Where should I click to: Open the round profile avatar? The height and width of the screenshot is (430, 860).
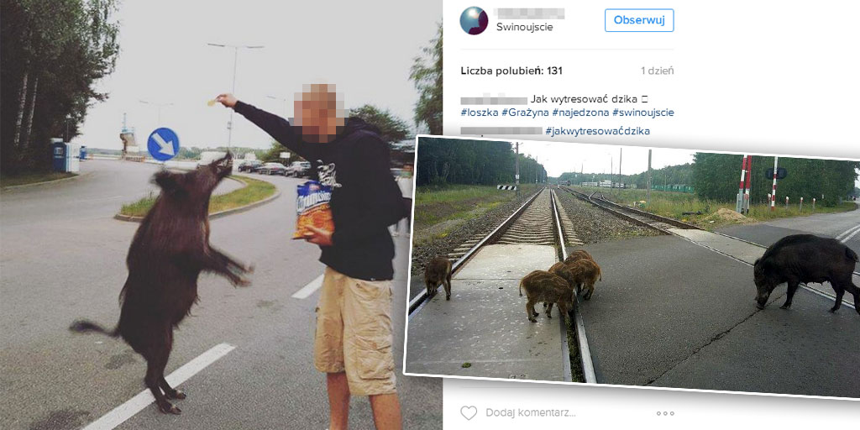474,21
